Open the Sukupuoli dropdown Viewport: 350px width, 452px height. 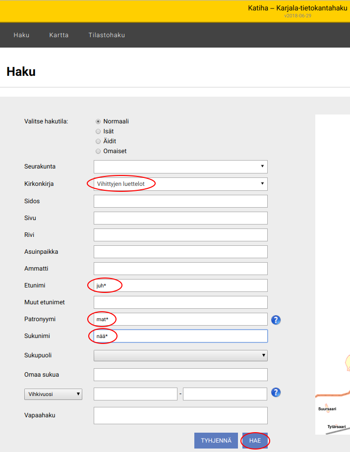click(180, 355)
